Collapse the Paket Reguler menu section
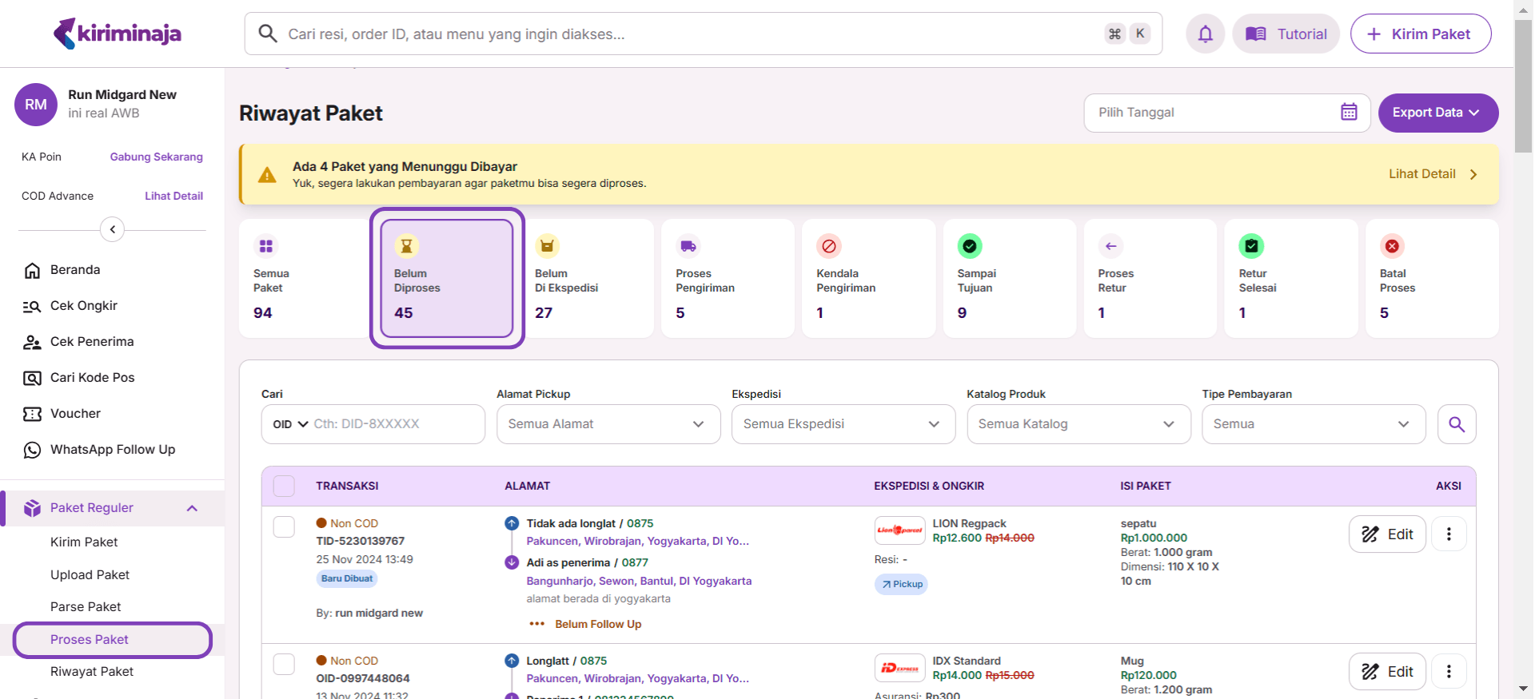This screenshot has height=699, width=1535. [192, 509]
